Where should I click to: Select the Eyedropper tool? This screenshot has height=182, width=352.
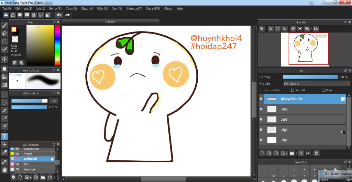coord(4,162)
